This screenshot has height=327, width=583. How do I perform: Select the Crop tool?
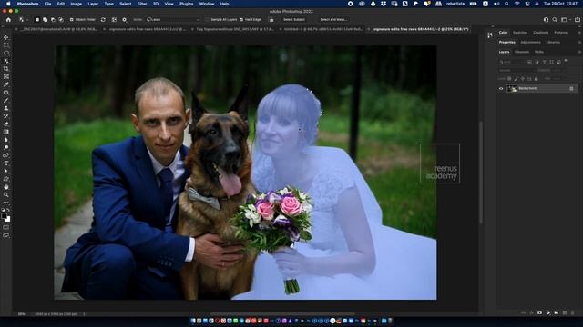pos(6,69)
